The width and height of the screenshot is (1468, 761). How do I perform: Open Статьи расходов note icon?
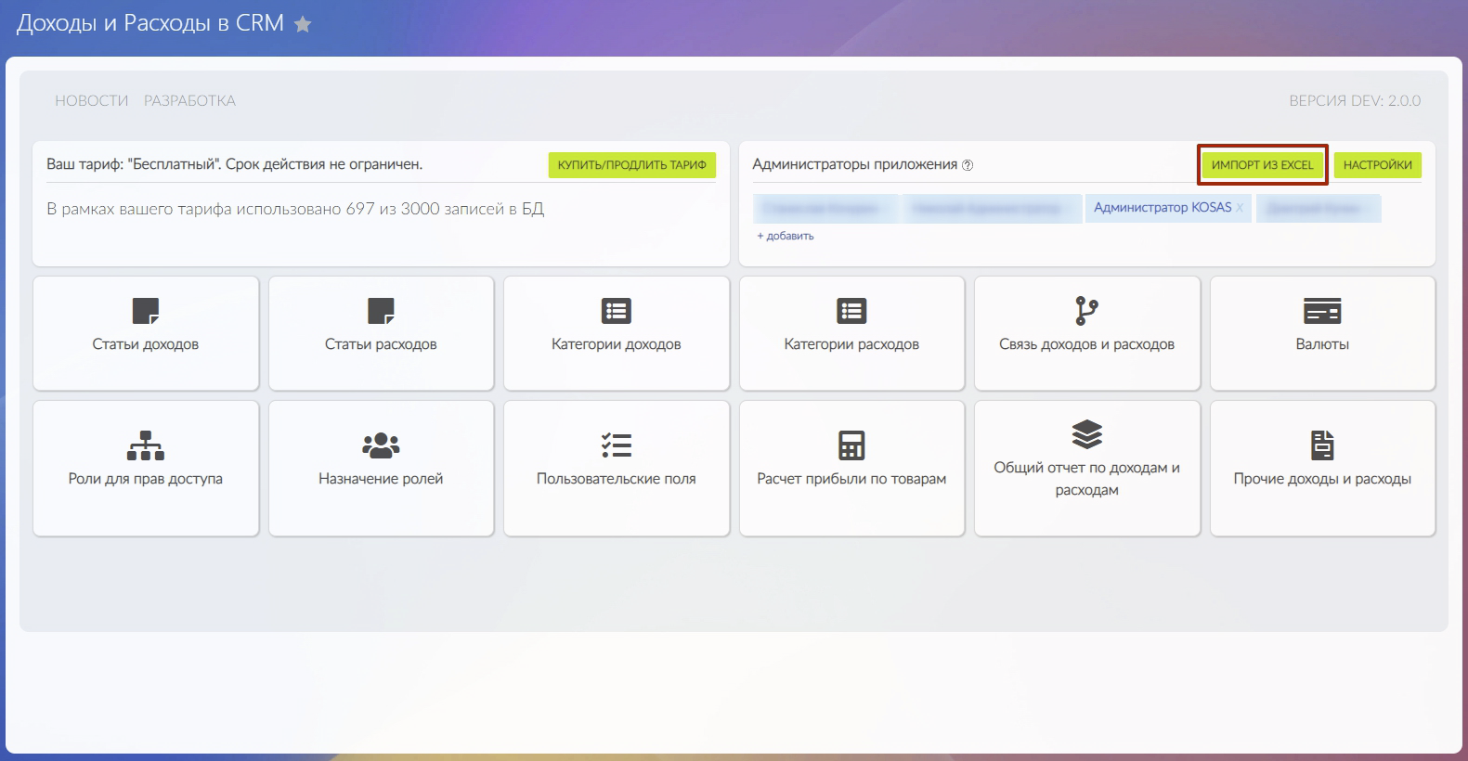click(x=381, y=311)
